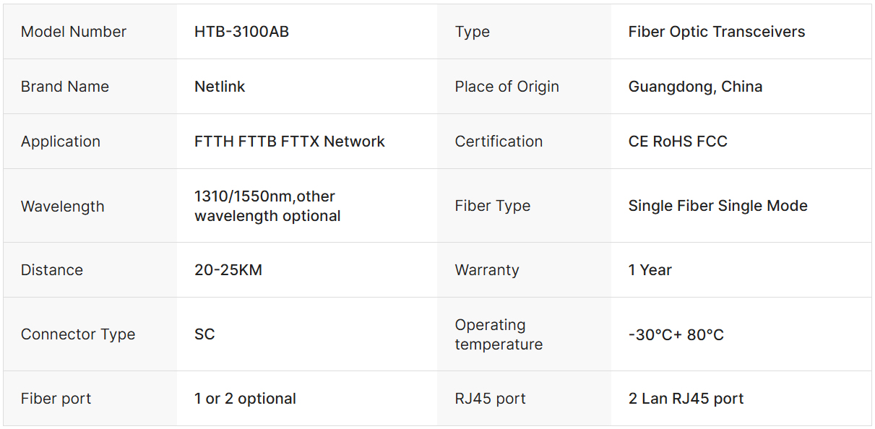The width and height of the screenshot is (875, 429).
Task: Click the CE RoHS FCC certification value
Action: [678, 142]
